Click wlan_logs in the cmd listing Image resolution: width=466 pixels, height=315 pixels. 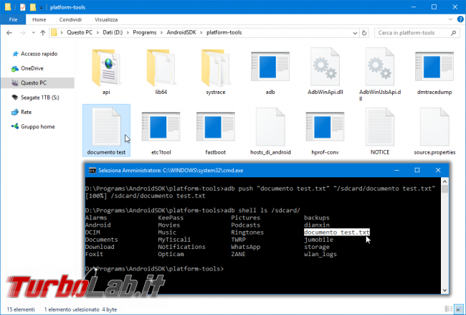[x=320, y=254]
